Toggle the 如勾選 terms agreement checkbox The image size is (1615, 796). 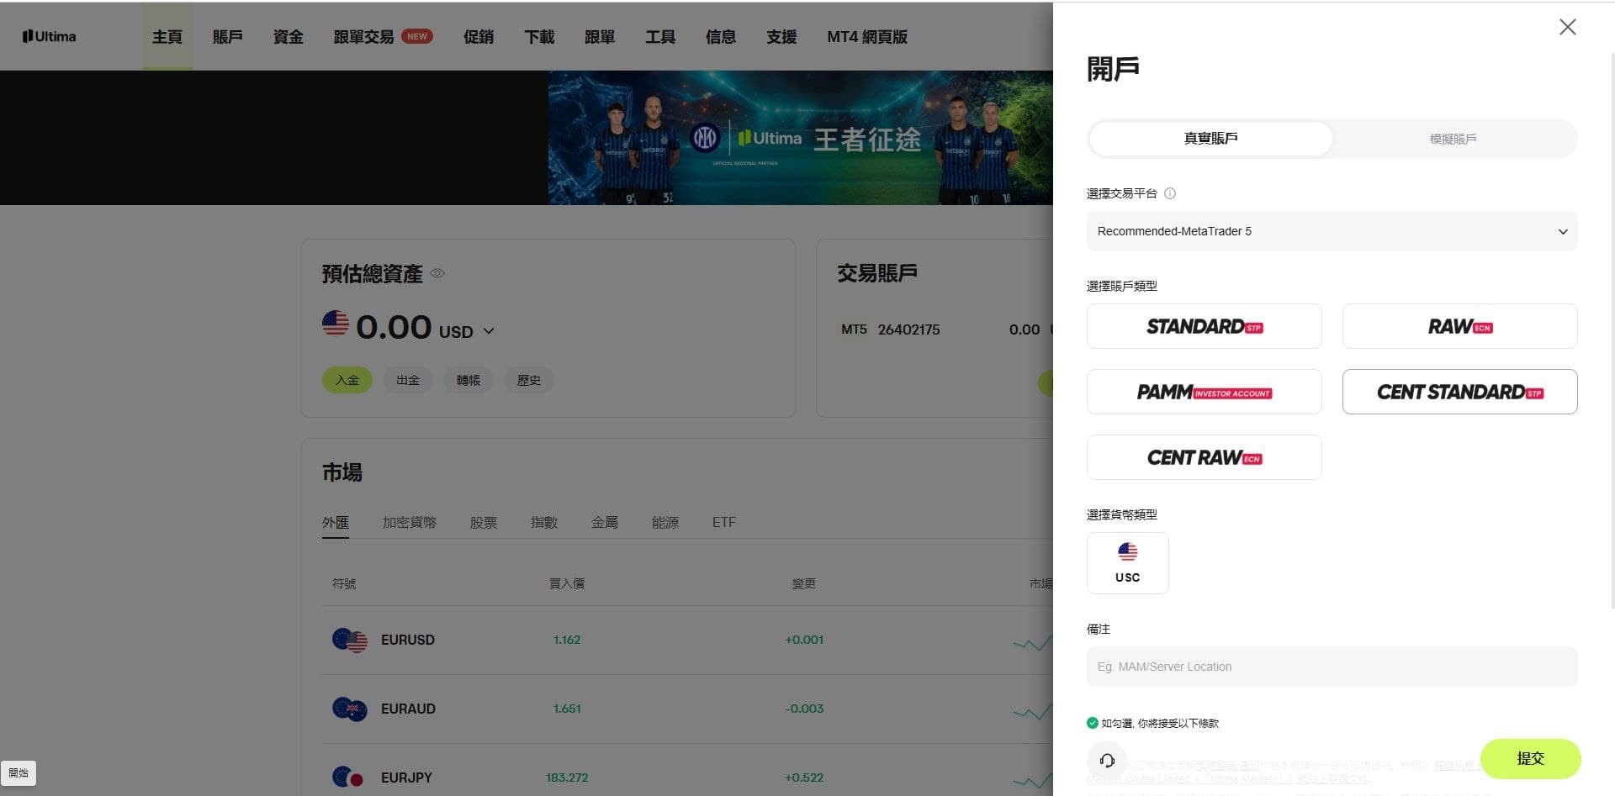(x=1092, y=723)
